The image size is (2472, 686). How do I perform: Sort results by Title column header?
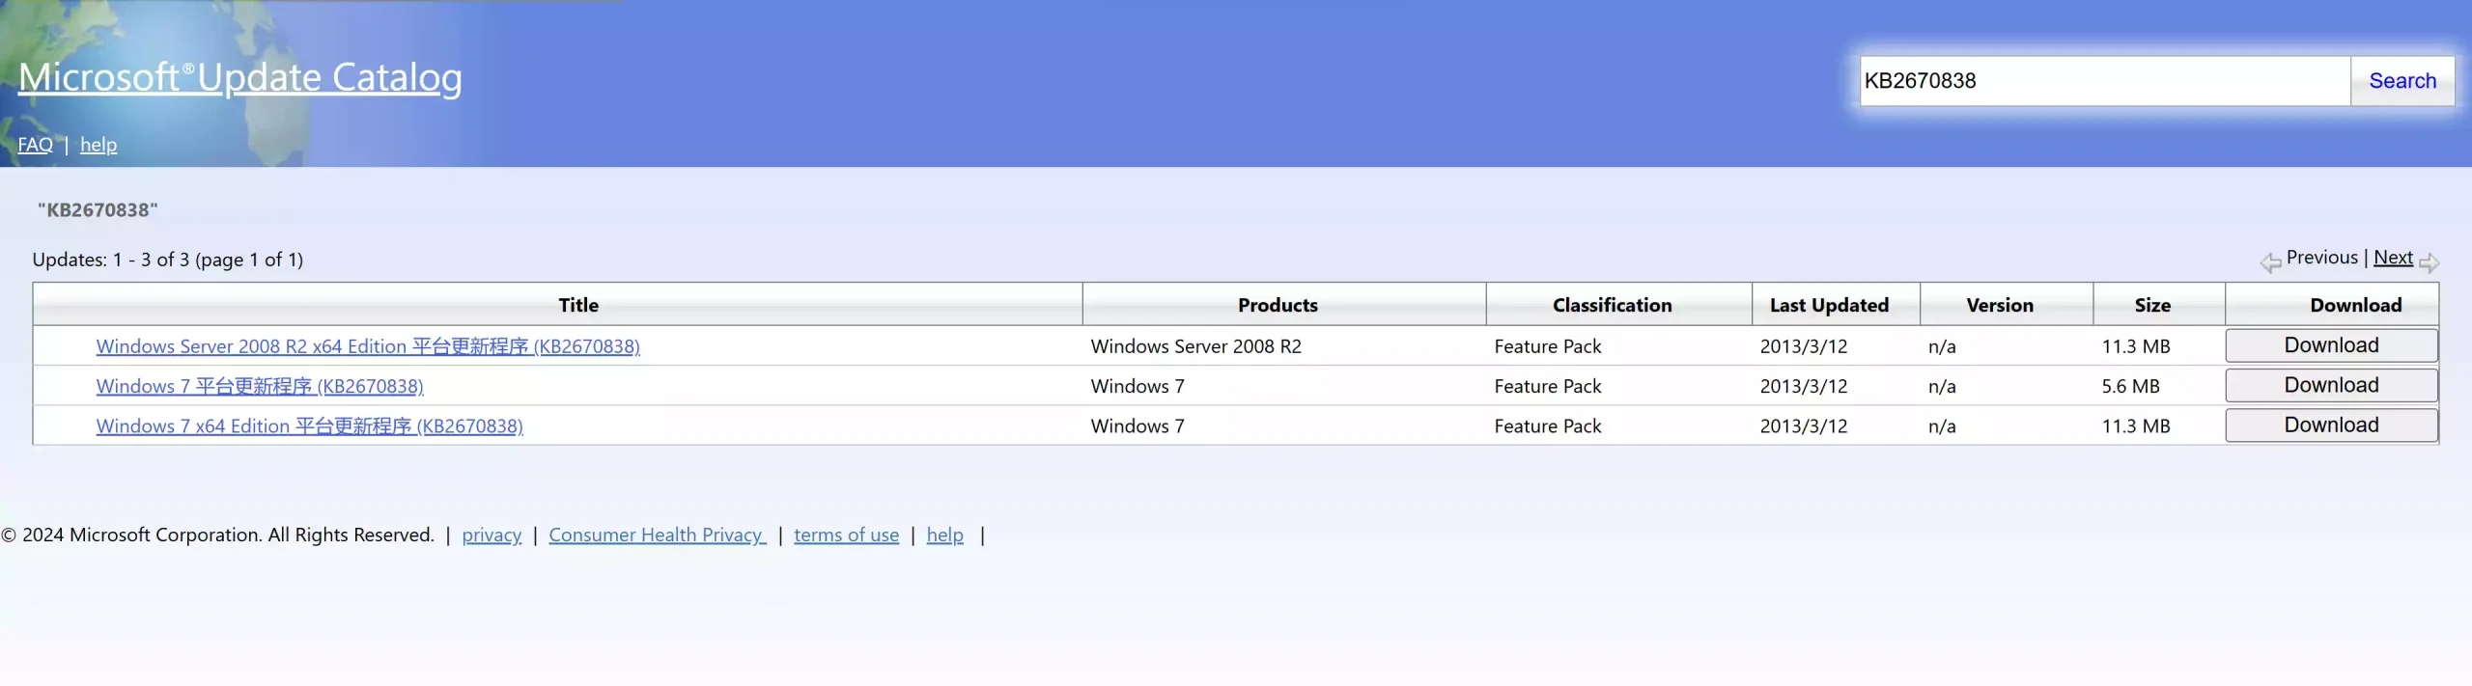coord(578,305)
